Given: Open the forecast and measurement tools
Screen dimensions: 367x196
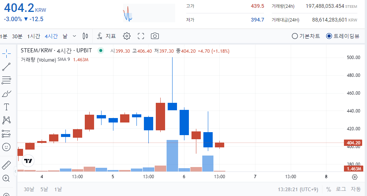Looking at the screenshot, I should point(6,134).
